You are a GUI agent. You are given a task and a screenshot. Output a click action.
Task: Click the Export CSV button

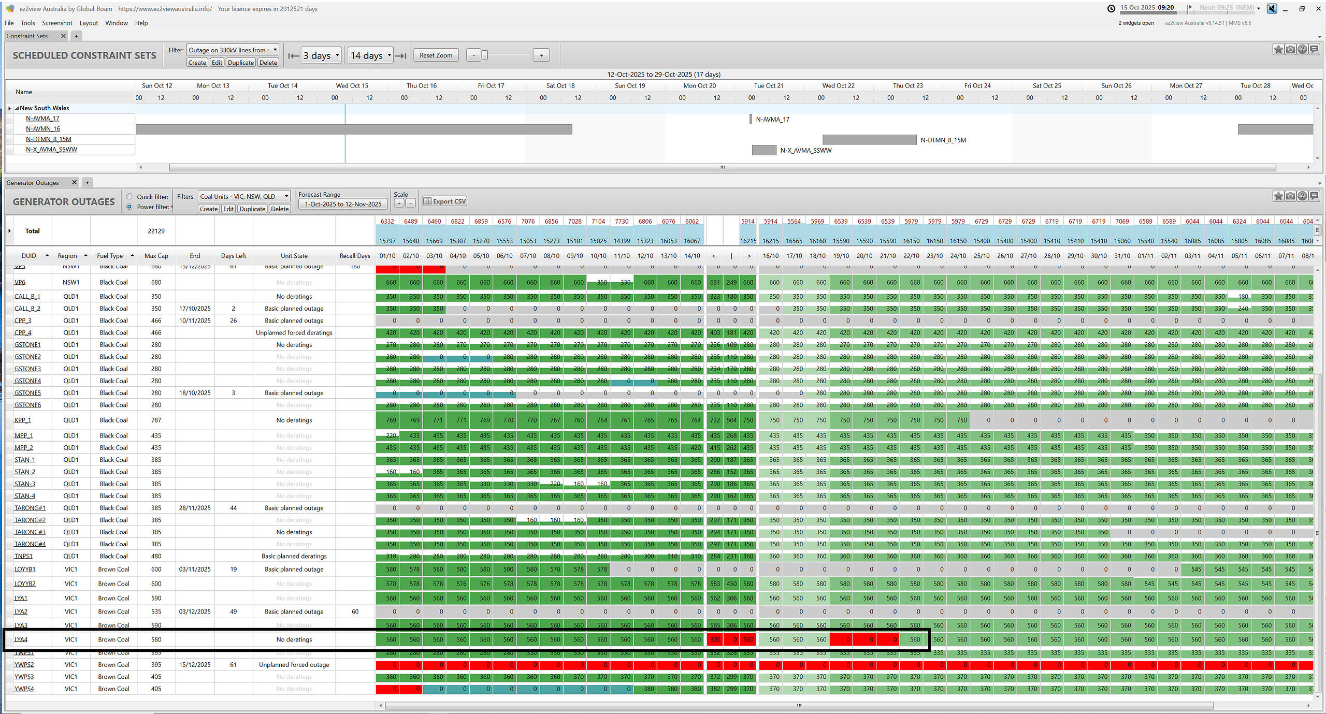(444, 201)
